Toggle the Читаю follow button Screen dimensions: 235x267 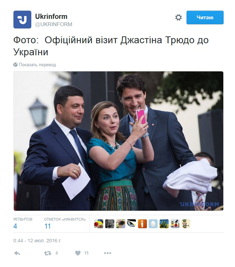[205, 18]
